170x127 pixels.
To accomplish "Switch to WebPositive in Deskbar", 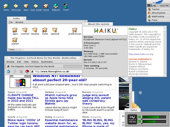I will (x=158, y=16).
